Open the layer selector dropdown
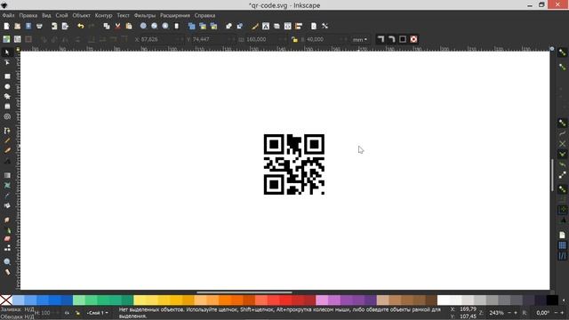This screenshot has height=320, width=569. point(97,313)
